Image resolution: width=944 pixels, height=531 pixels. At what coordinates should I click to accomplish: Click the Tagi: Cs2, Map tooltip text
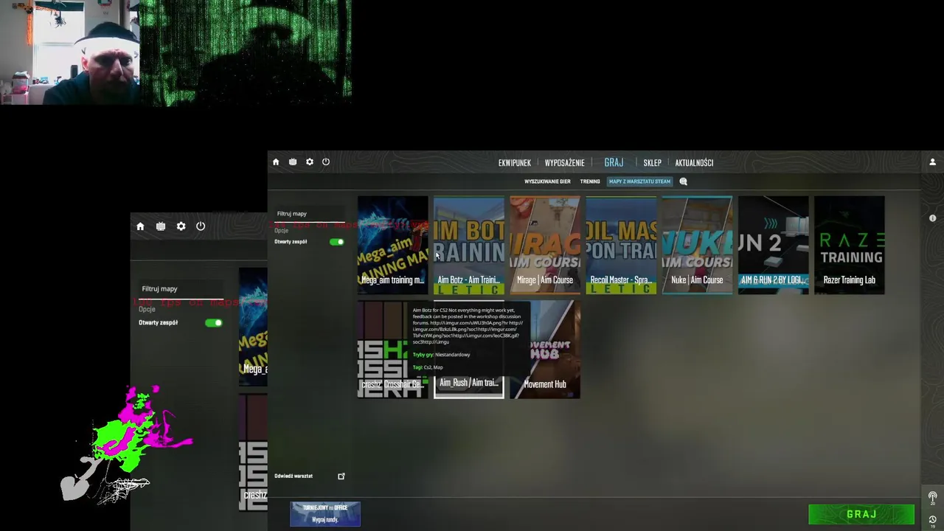pyautogui.click(x=428, y=367)
